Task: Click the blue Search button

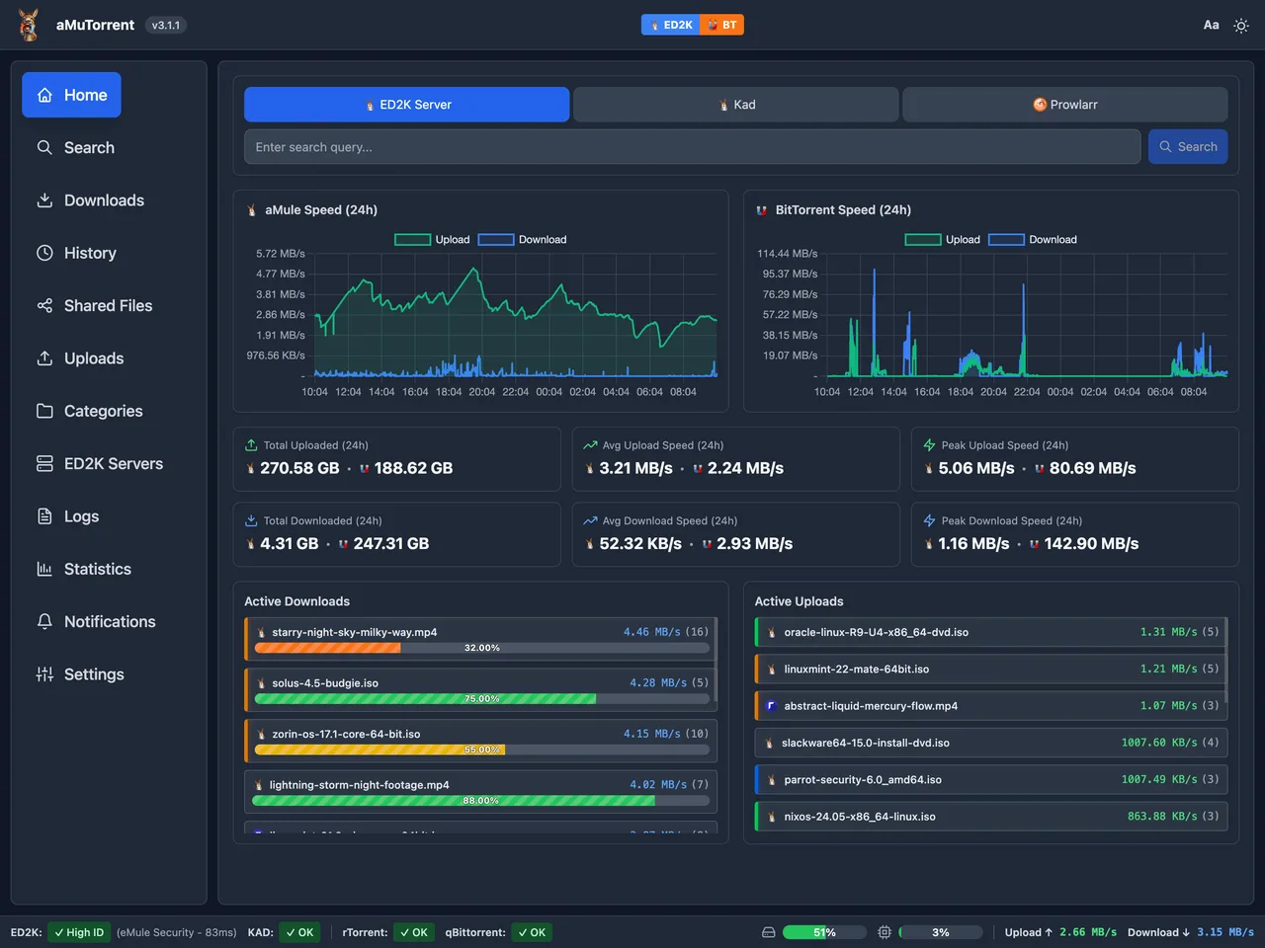Action: (x=1188, y=147)
